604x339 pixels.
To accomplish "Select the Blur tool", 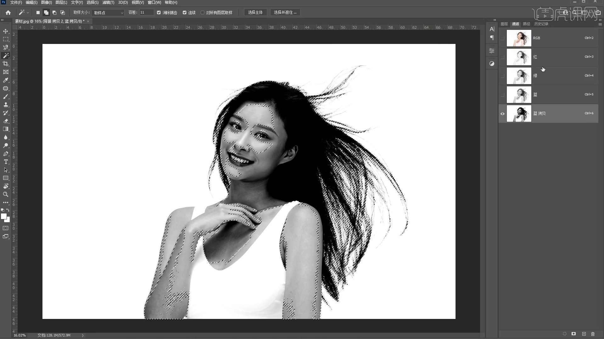I will 6,137.
